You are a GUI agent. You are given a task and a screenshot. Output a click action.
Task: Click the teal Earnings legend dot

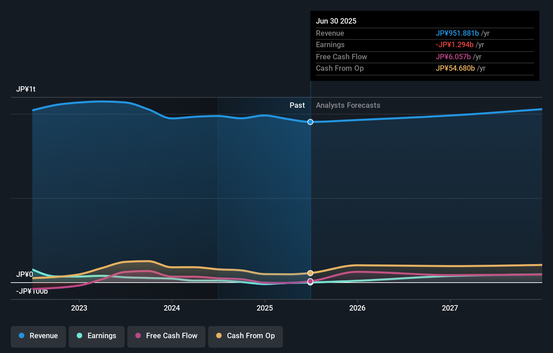point(79,336)
